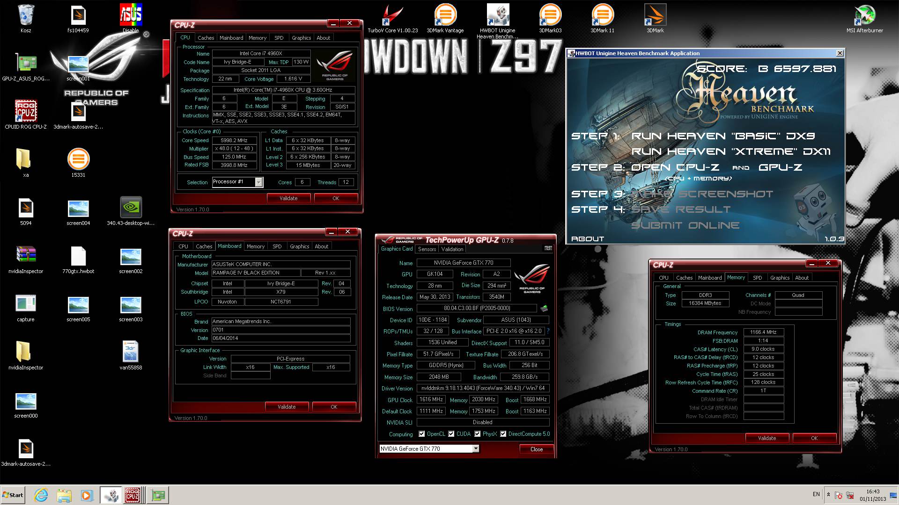The image size is (899, 505).
Task: Click GPU-Z BIOS save chip icon
Action: (x=544, y=308)
